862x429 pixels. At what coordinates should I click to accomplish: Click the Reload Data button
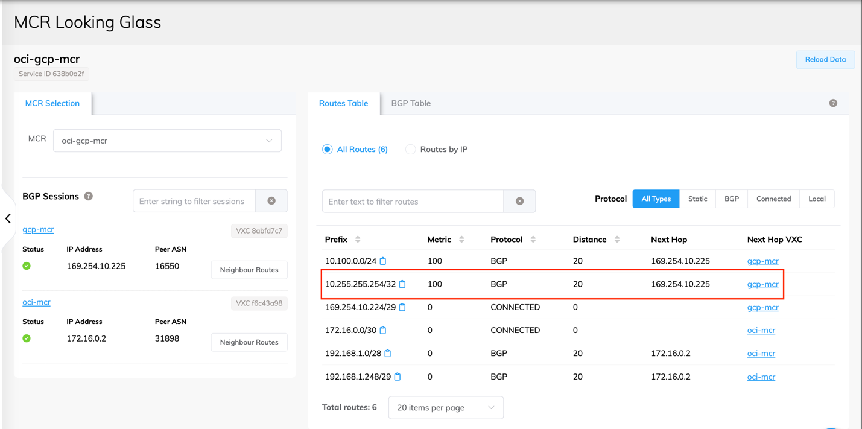pyautogui.click(x=825, y=60)
